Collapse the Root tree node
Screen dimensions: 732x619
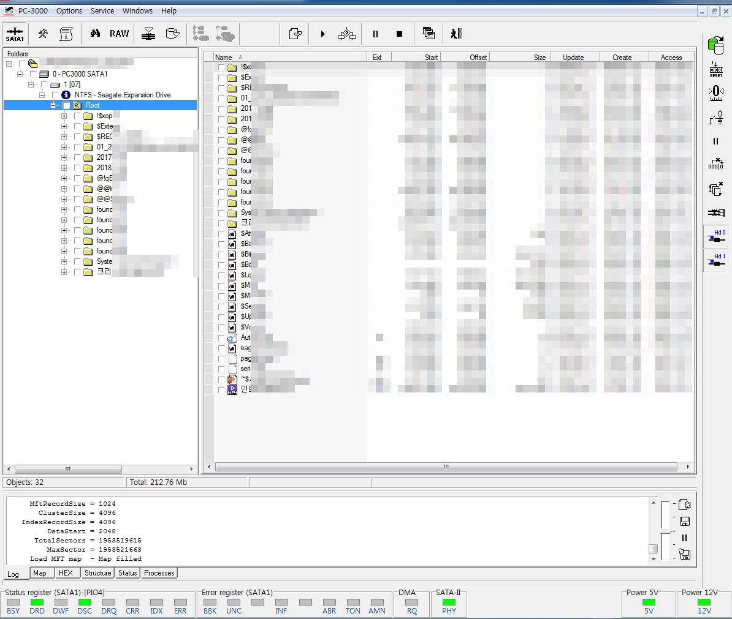[54, 105]
